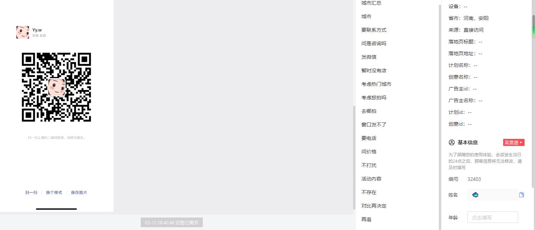Click the 基本信息 section heading
Image resolution: width=536 pixels, height=230 pixels.
tap(468, 142)
